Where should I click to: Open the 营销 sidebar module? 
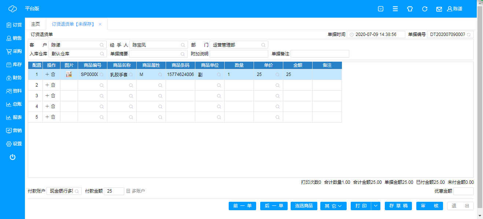tap(14, 131)
